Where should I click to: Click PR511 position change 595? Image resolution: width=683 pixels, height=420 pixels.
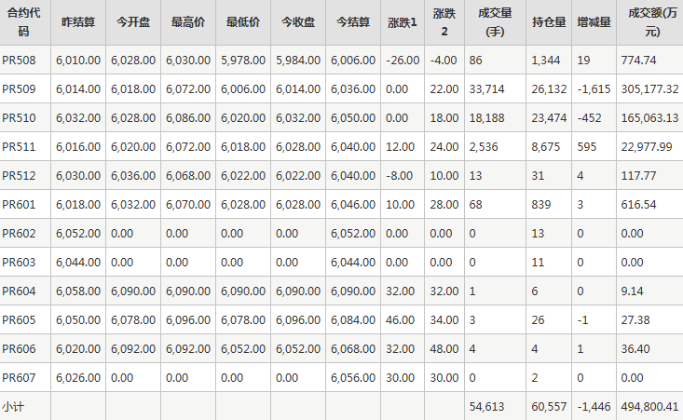(x=586, y=146)
